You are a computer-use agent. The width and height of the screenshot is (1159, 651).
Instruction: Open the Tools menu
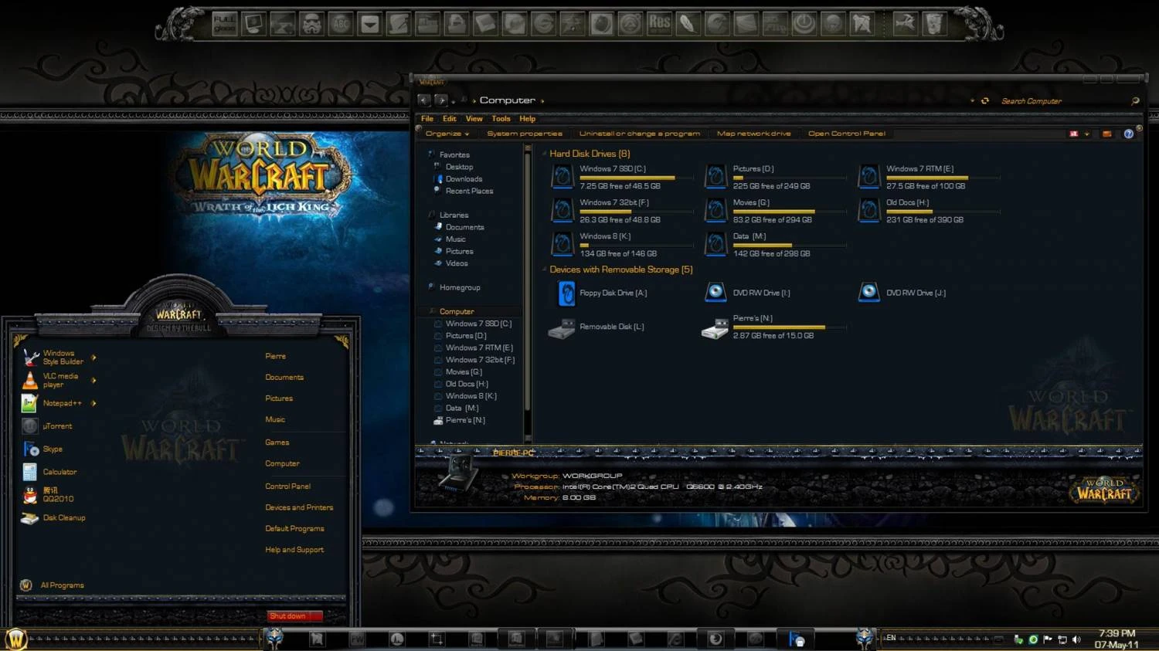[501, 118]
